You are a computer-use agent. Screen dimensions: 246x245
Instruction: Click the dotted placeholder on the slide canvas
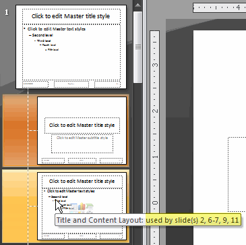coord(237,174)
